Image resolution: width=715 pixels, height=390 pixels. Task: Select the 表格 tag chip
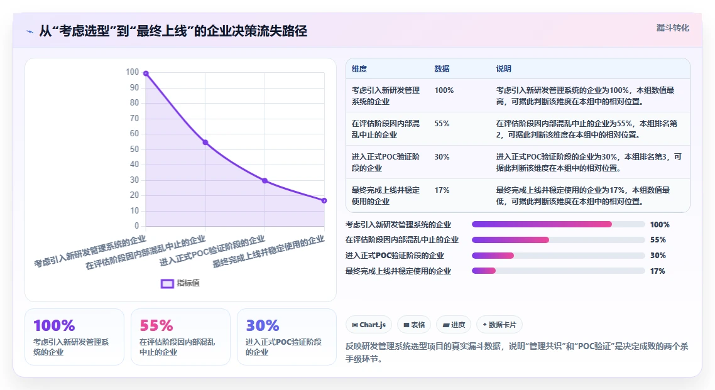click(414, 325)
